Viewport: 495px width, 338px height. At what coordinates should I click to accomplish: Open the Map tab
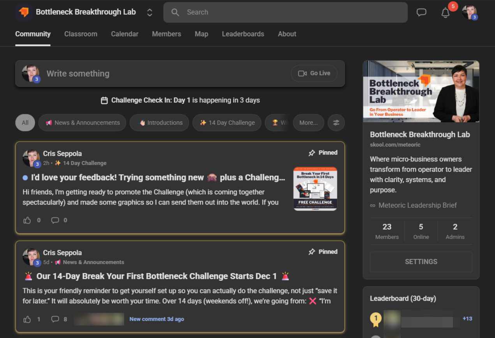pyautogui.click(x=201, y=34)
